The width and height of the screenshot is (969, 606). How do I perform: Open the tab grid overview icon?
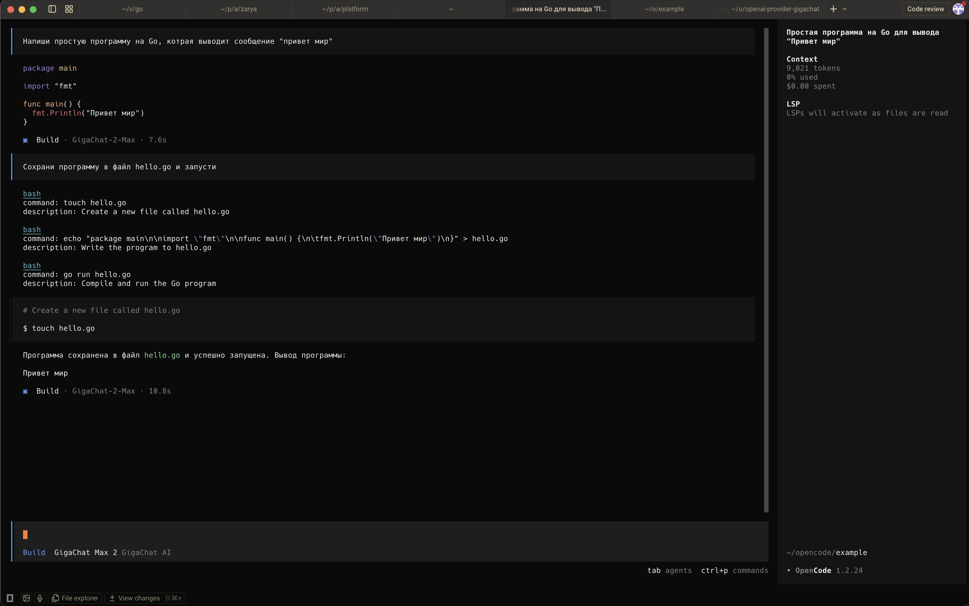pyautogui.click(x=69, y=9)
